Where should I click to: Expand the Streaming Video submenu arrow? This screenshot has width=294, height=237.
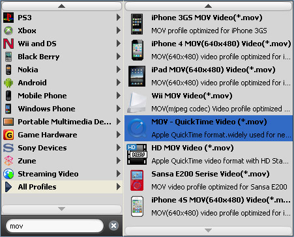click(119, 174)
